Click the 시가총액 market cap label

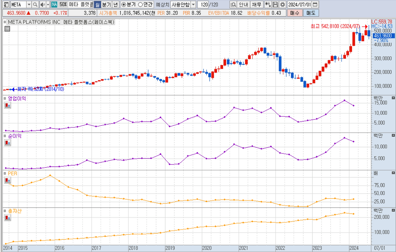108,13
